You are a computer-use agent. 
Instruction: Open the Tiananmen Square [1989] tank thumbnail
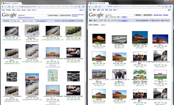coord(12,31)
